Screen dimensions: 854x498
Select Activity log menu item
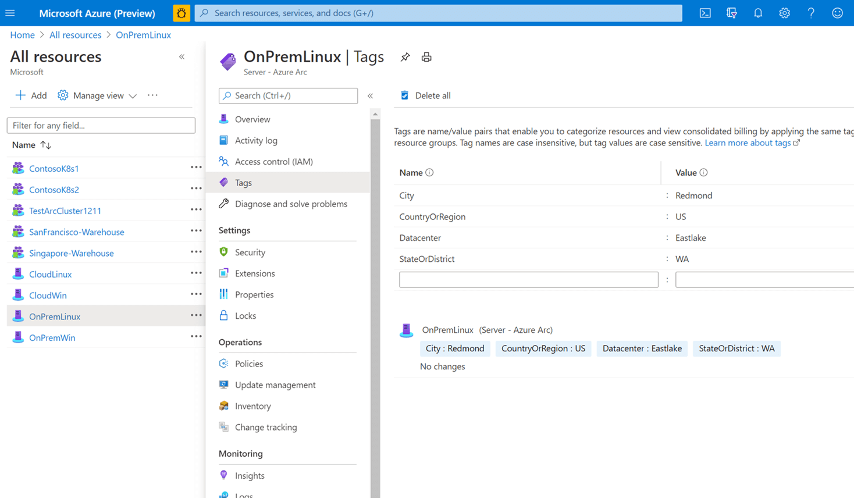(x=256, y=140)
